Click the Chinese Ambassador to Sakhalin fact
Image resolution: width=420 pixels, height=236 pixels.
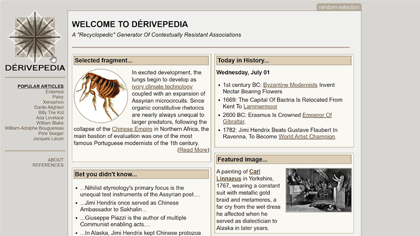129,206
